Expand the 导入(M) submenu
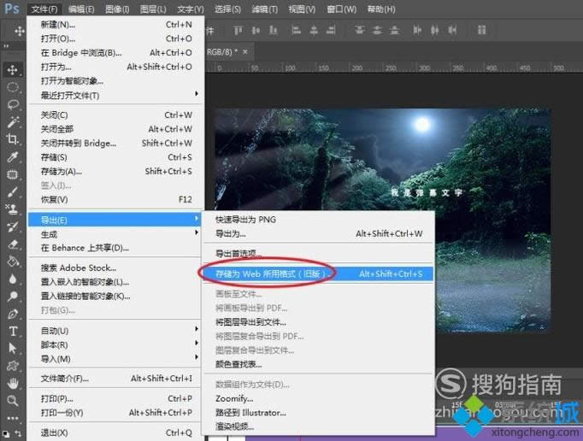The image size is (583, 441). [x=116, y=359]
